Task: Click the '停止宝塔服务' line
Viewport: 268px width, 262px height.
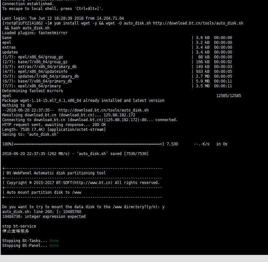Action: click(16, 231)
